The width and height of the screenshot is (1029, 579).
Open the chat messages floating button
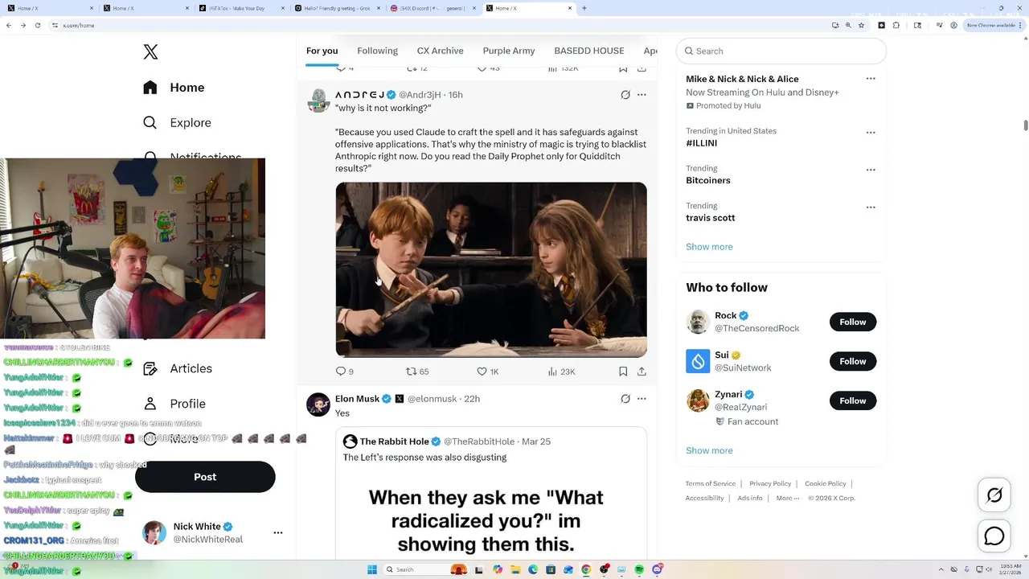pyautogui.click(x=994, y=536)
